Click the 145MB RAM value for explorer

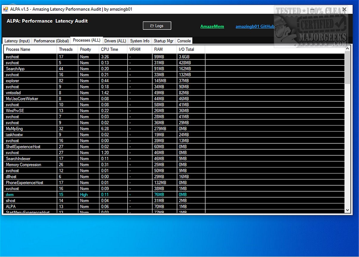pyautogui.click(x=160, y=81)
